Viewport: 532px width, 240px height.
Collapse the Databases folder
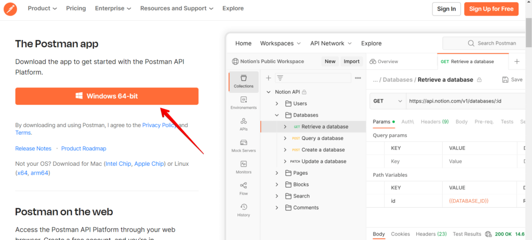click(277, 115)
